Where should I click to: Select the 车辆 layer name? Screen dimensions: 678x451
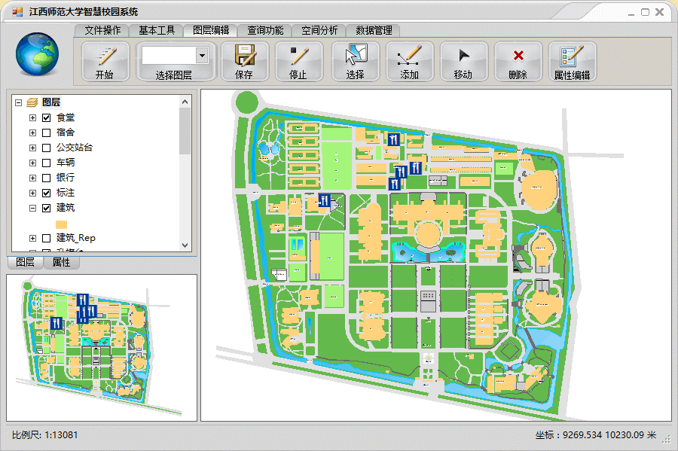point(66,163)
